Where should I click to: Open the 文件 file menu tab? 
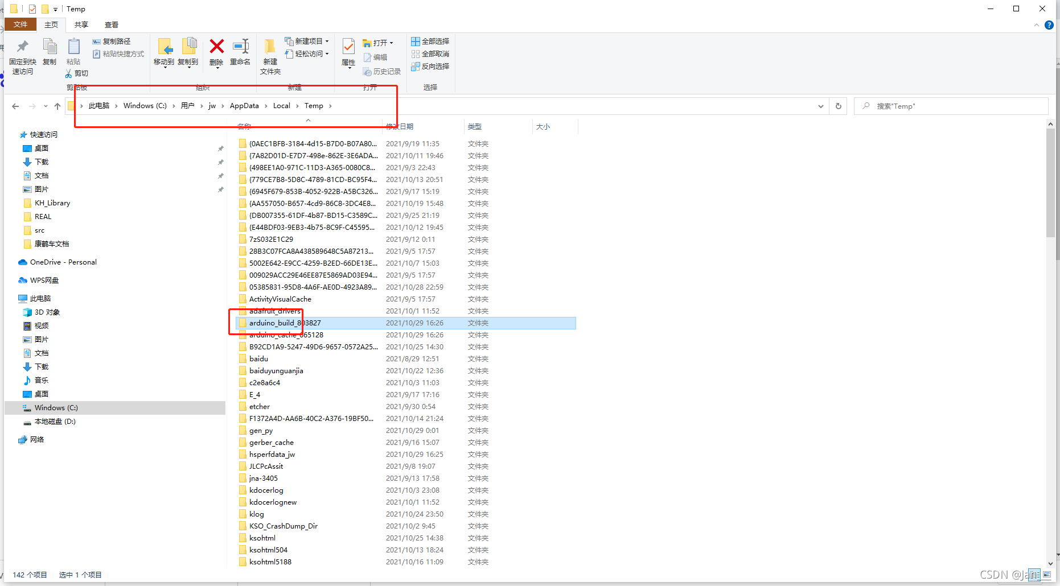[x=20, y=24]
